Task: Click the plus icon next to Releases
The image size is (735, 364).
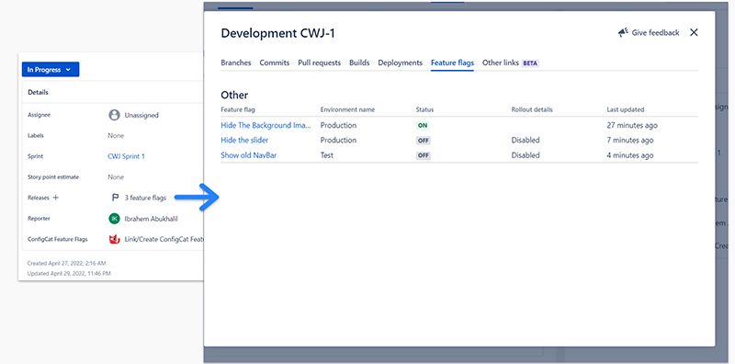Action: coord(56,198)
